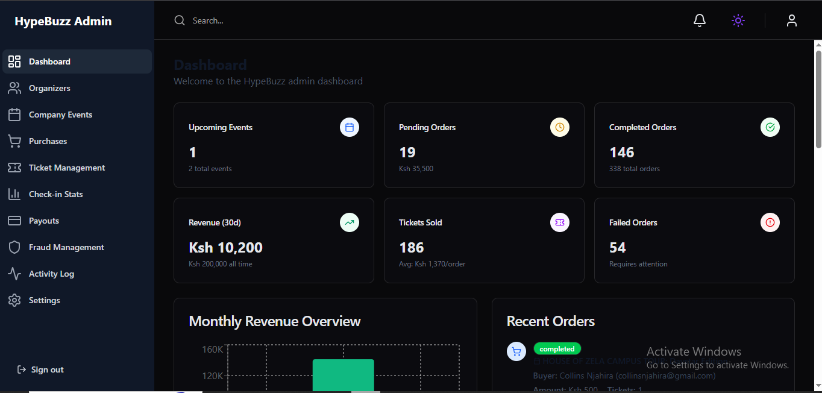The image size is (822, 393).
Task: Click the Pending Orders clock icon
Action: (560, 127)
